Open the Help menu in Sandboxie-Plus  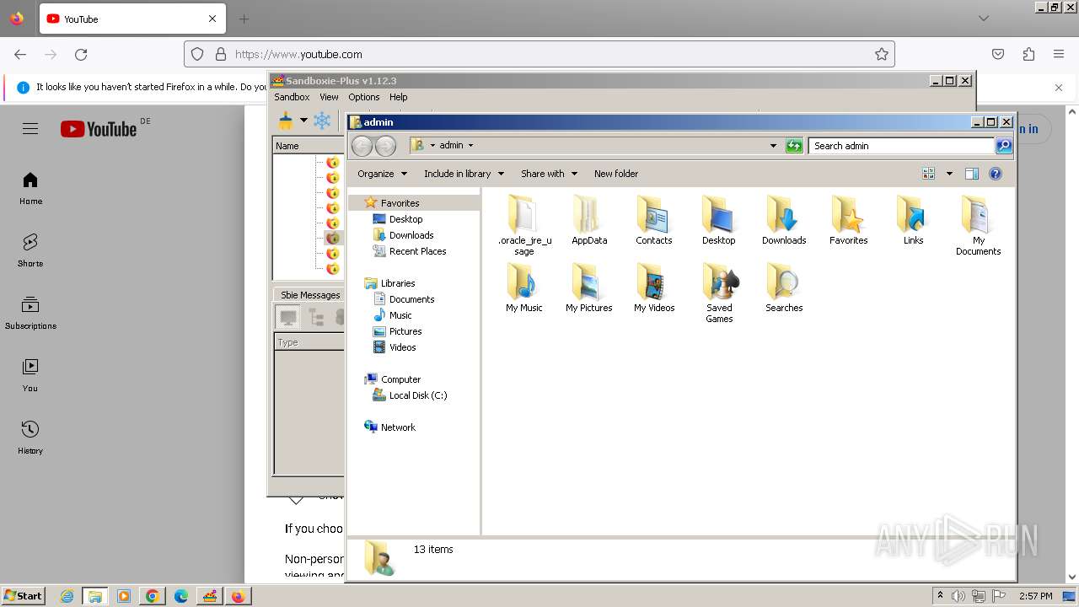coord(398,97)
